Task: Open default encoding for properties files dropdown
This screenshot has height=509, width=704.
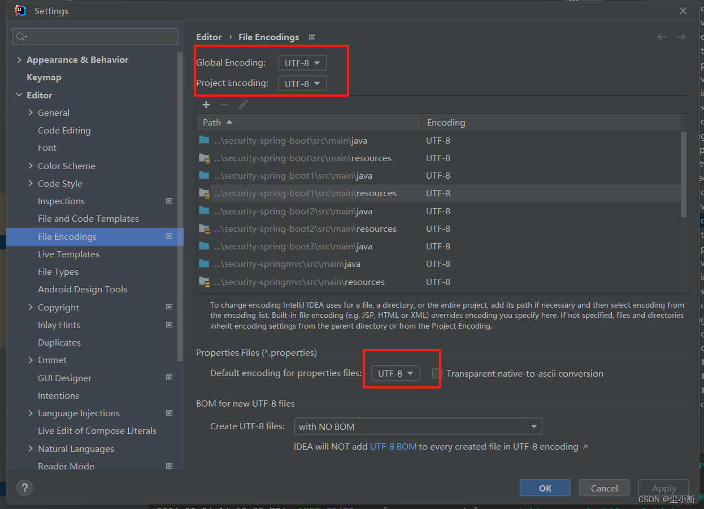Action: click(396, 373)
